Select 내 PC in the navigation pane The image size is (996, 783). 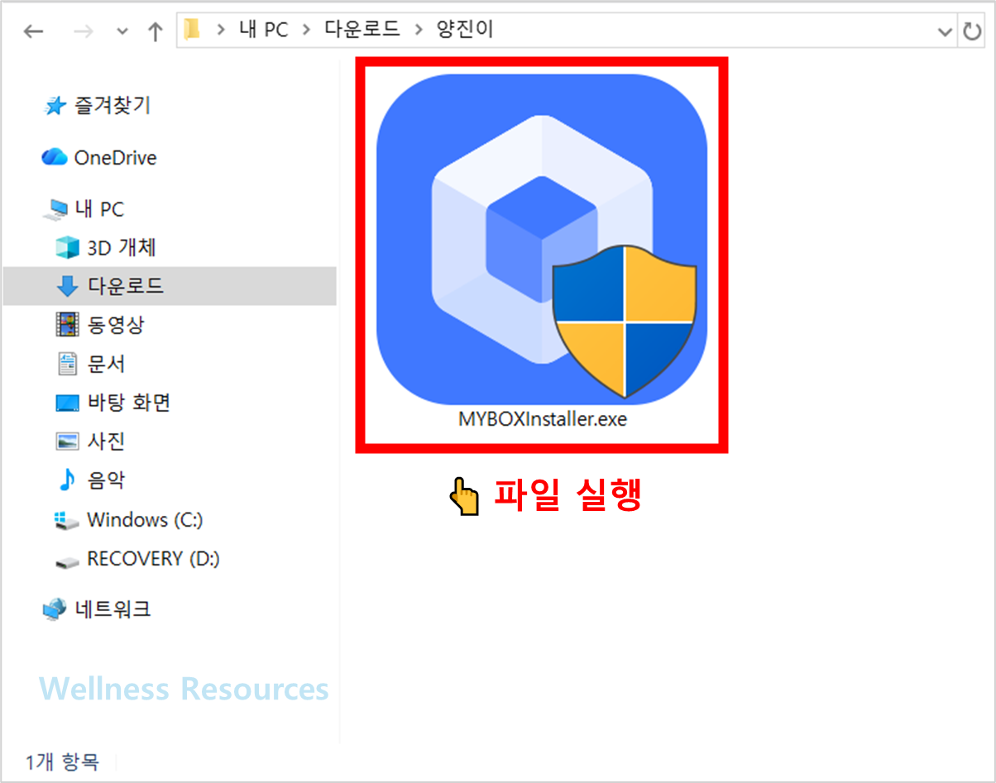[x=84, y=209]
